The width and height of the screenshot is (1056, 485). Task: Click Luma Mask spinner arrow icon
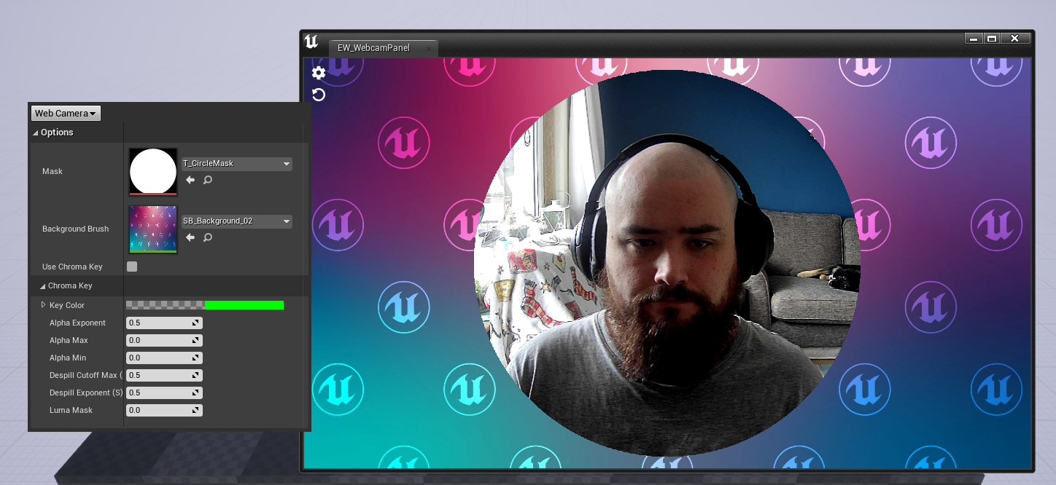pyautogui.click(x=195, y=410)
